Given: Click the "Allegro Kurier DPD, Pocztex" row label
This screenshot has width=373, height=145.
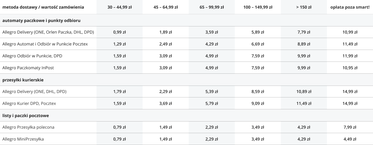Looking at the screenshot, I should 29,103.
